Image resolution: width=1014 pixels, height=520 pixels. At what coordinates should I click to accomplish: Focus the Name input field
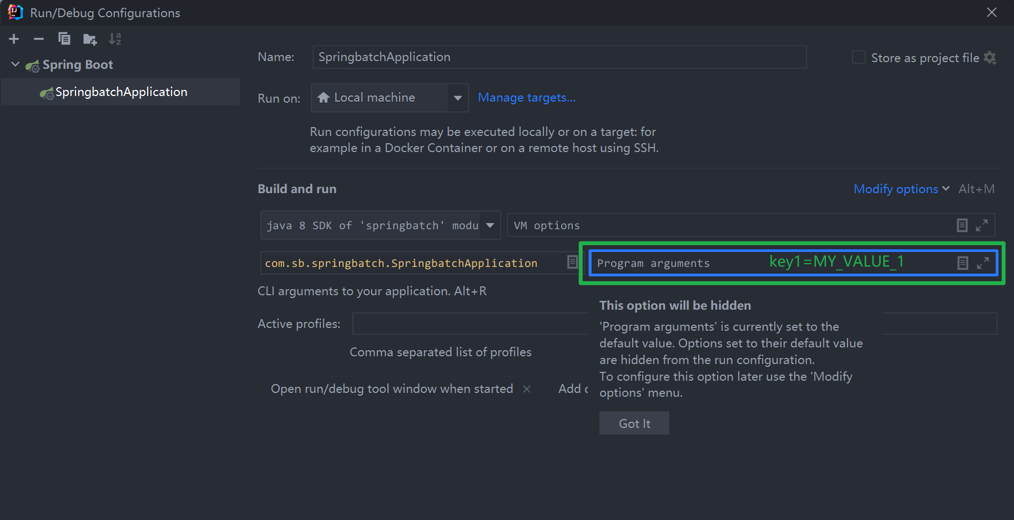(559, 57)
